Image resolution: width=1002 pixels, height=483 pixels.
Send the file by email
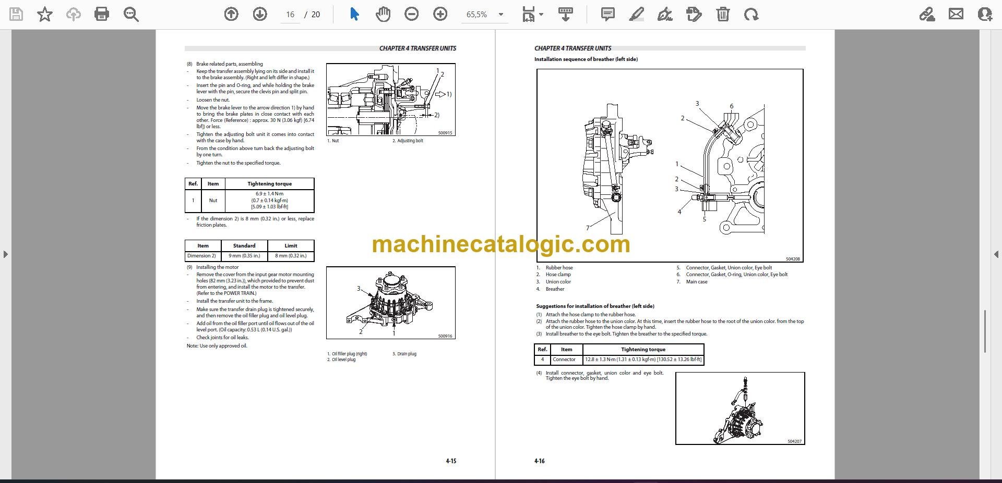pyautogui.click(x=956, y=14)
